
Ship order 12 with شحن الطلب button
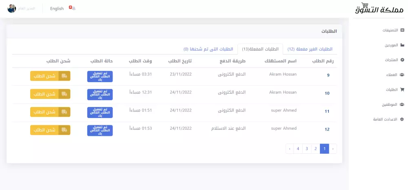tap(50, 130)
